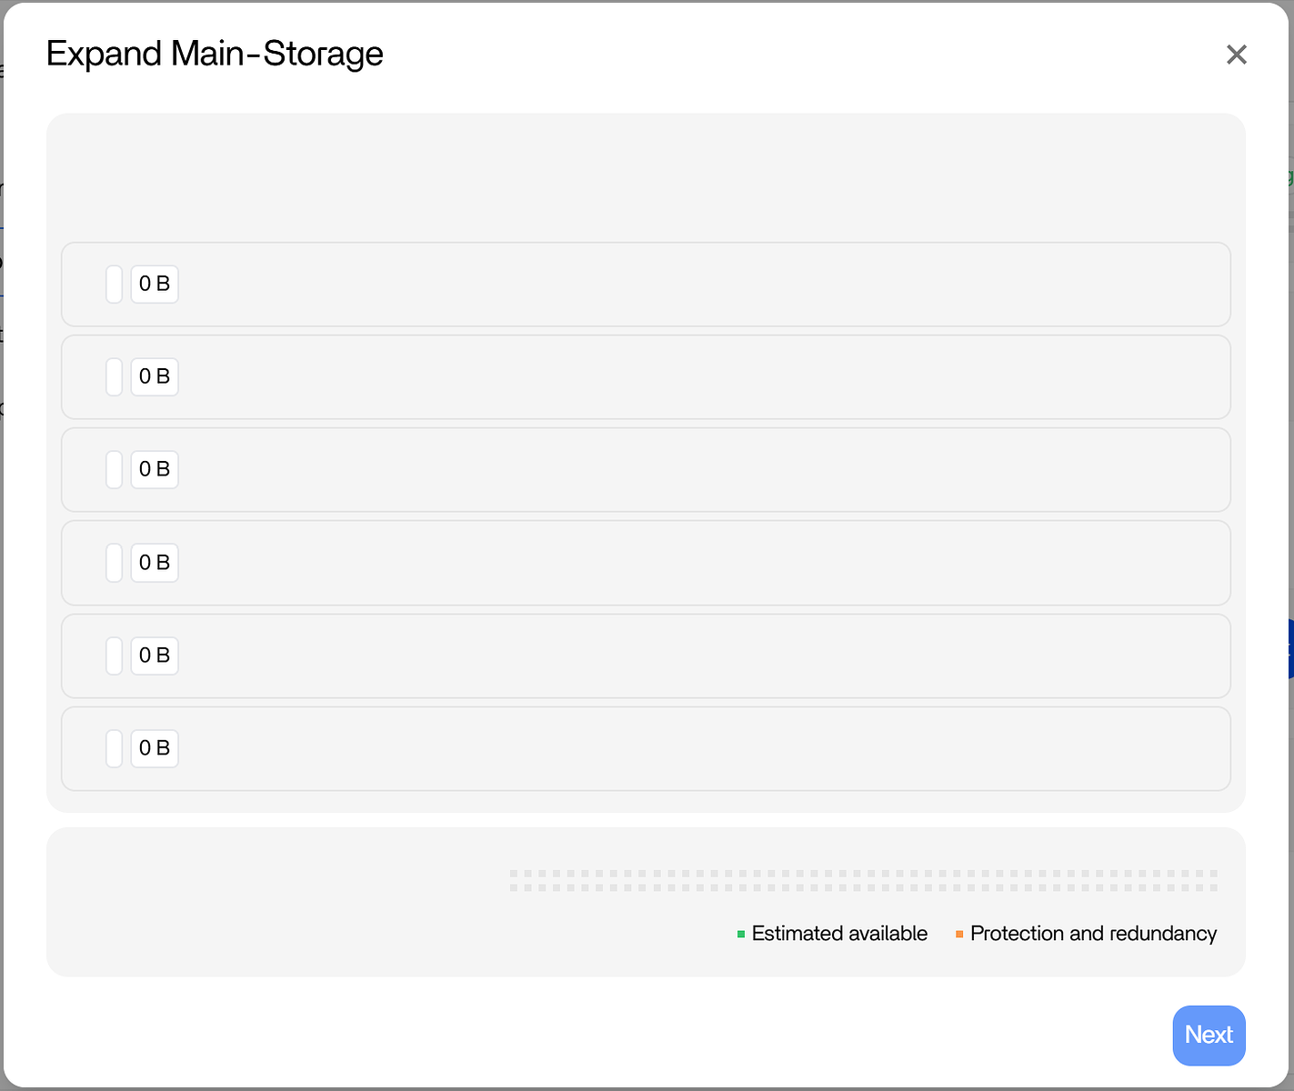Tick the blank box in the fifth drive row
Image resolution: width=1294 pixels, height=1091 pixels.
pos(115,656)
